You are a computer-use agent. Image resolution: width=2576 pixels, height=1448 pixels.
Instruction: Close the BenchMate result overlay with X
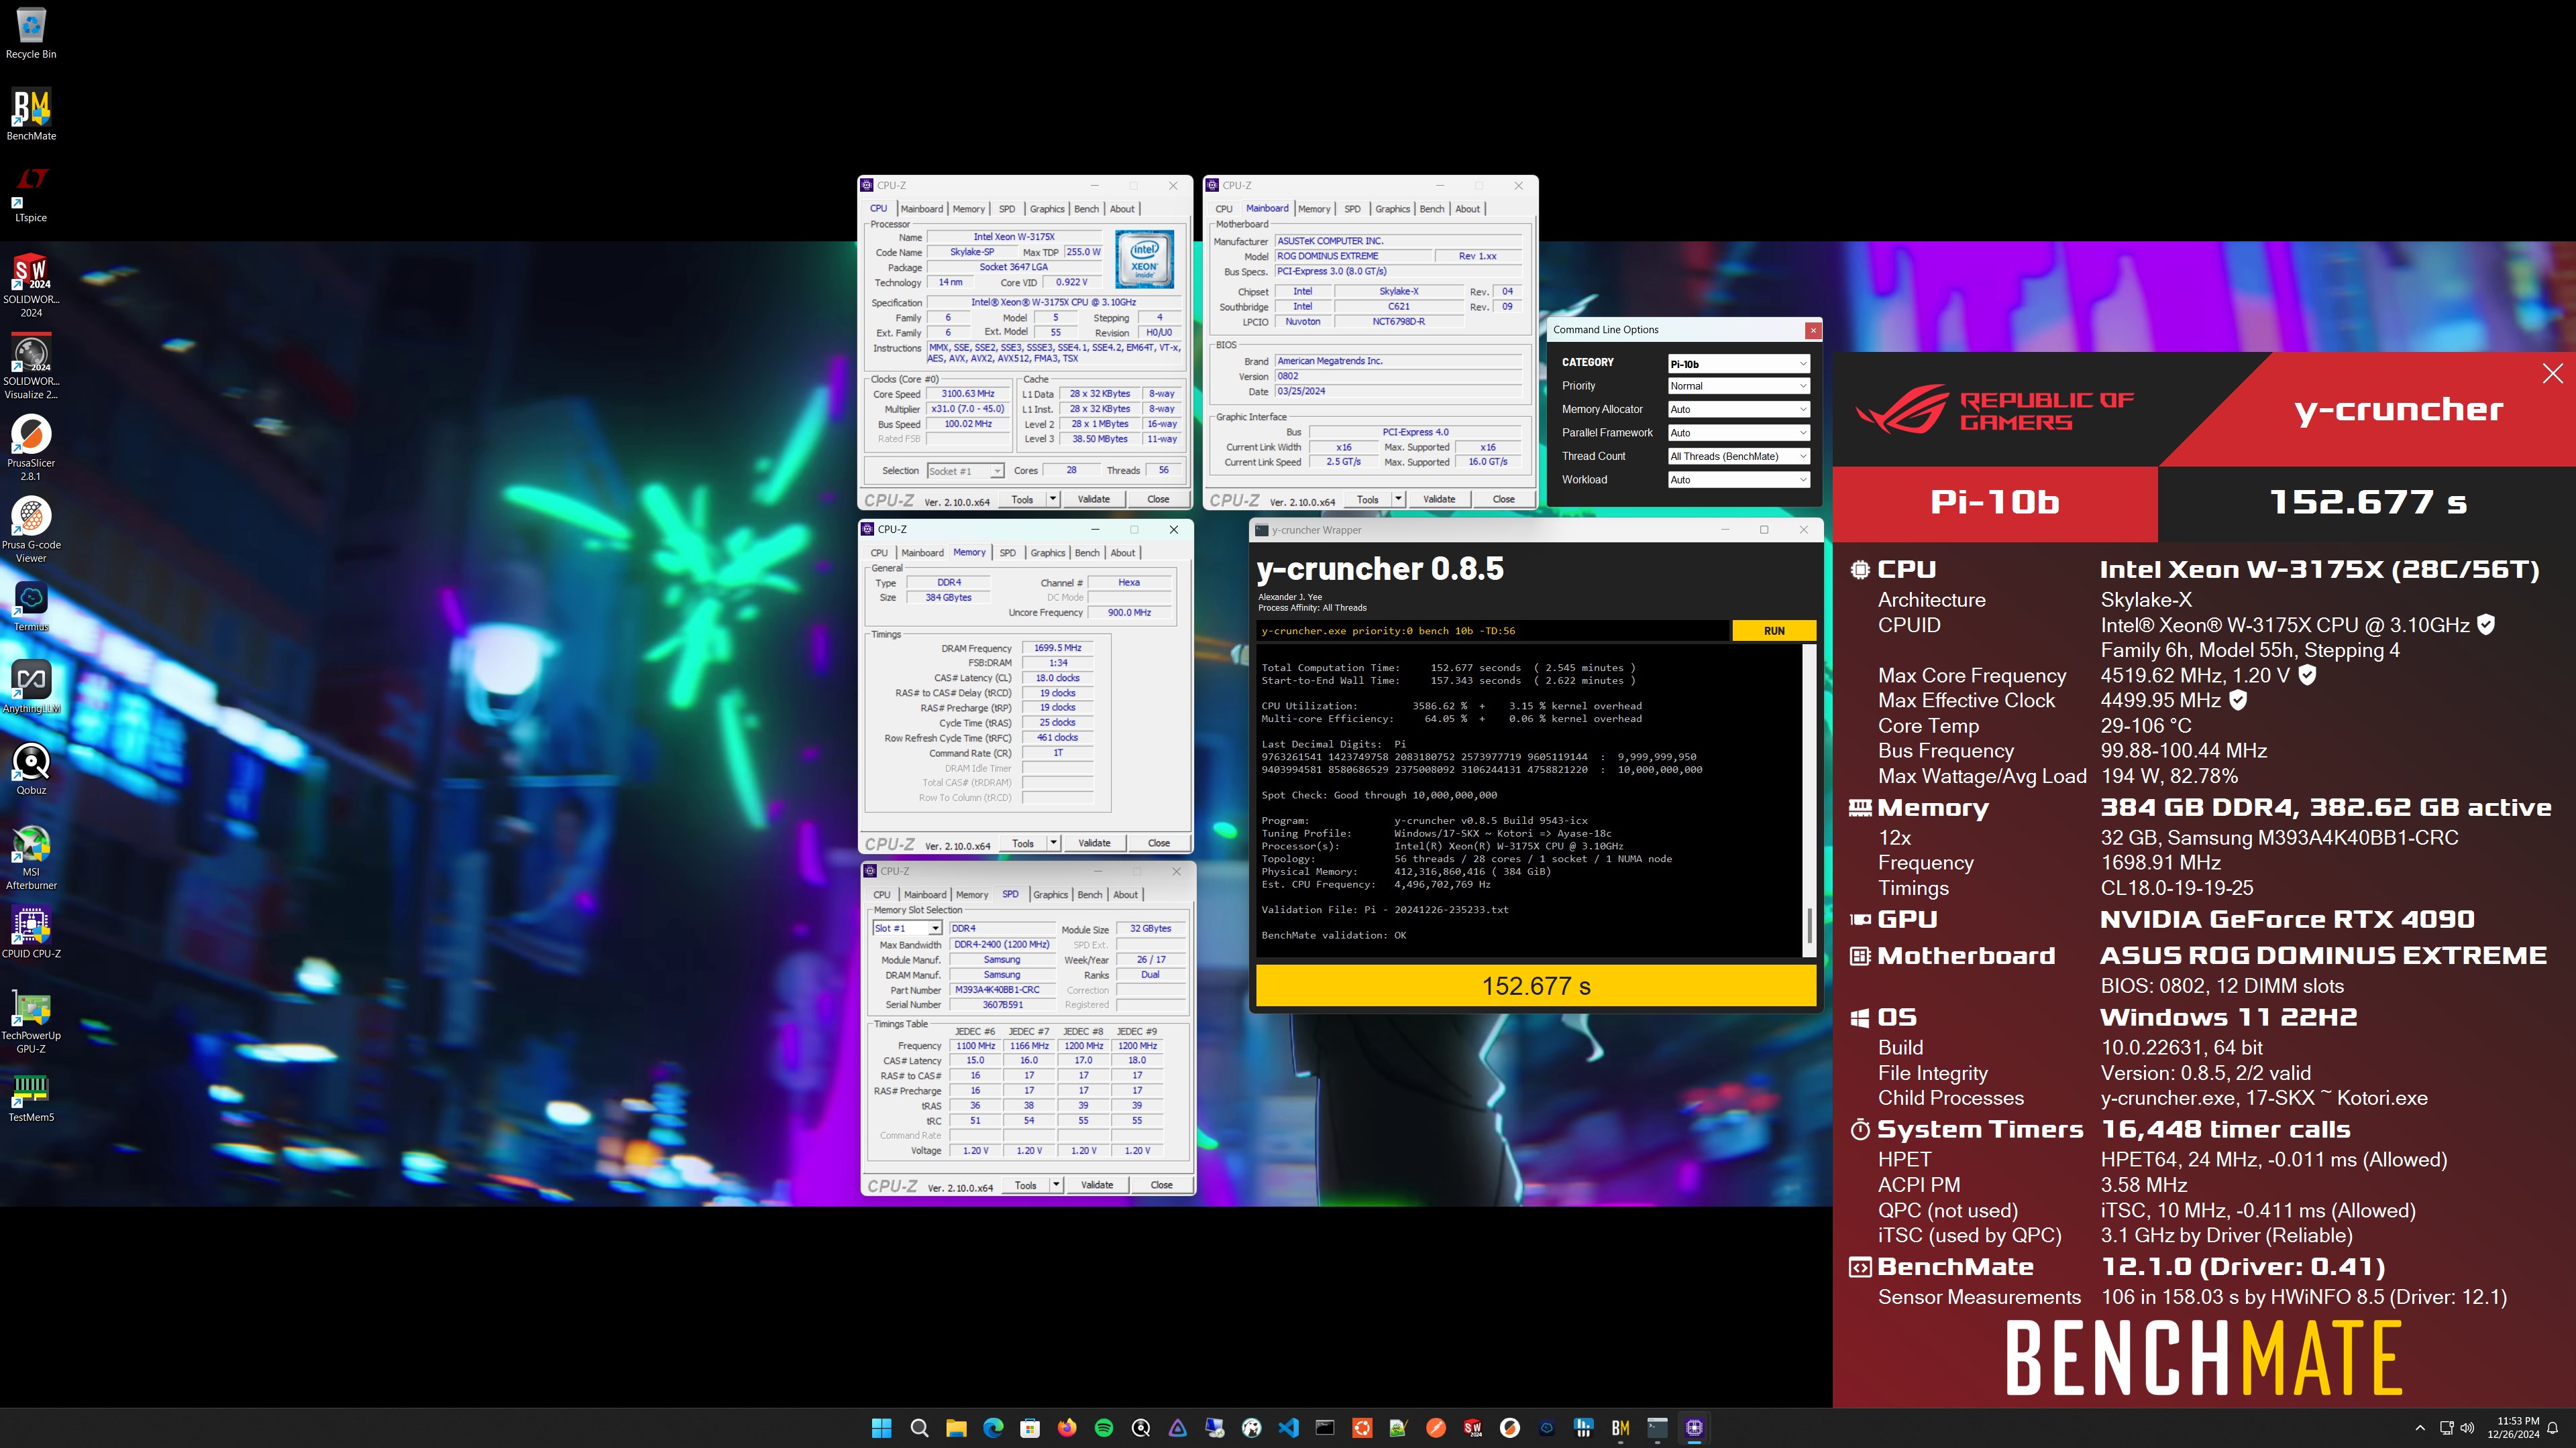pyautogui.click(x=2552, y=374)
